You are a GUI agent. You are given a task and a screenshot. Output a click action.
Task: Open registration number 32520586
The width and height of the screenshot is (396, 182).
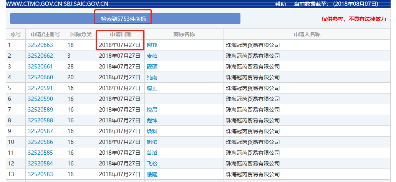click(x=40, y=142)
